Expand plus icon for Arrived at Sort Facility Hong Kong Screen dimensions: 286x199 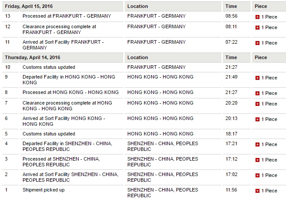(x=257, y=119)
